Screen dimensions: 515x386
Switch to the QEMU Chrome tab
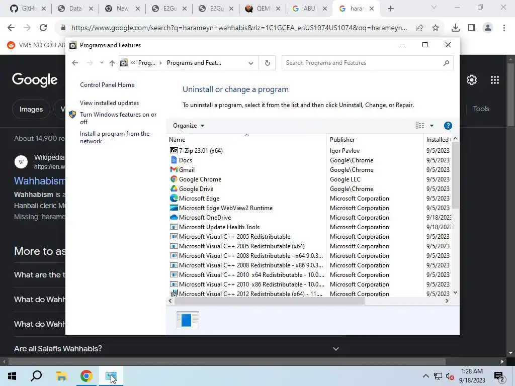tap(263, 9)
